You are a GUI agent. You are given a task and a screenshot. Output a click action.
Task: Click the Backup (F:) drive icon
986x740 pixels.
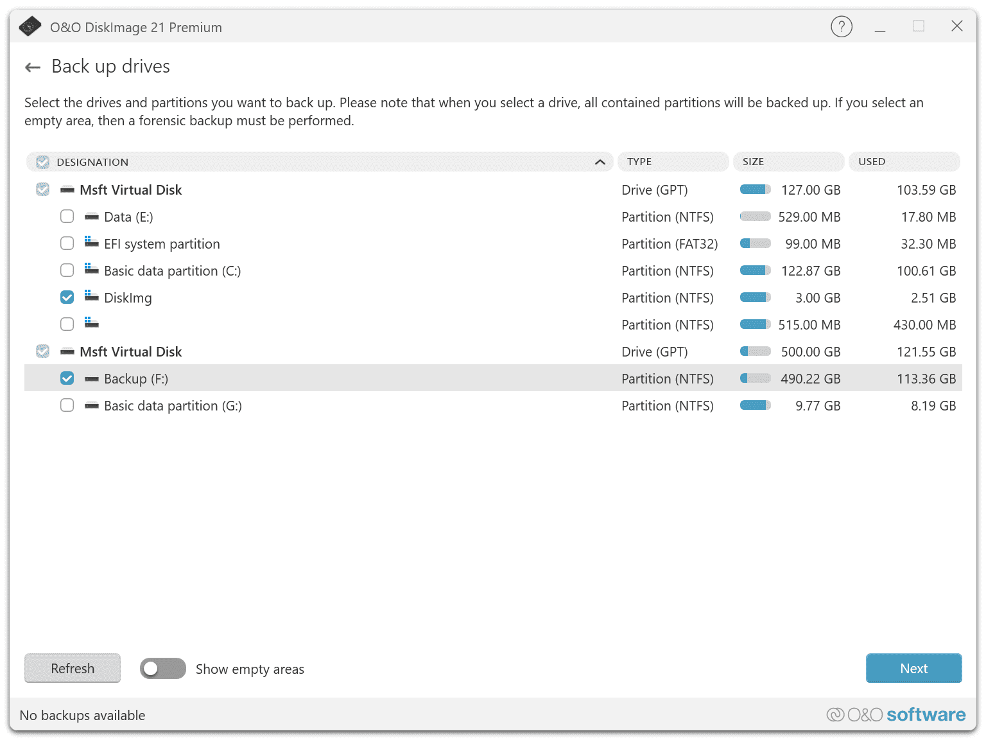click(92, 379)
